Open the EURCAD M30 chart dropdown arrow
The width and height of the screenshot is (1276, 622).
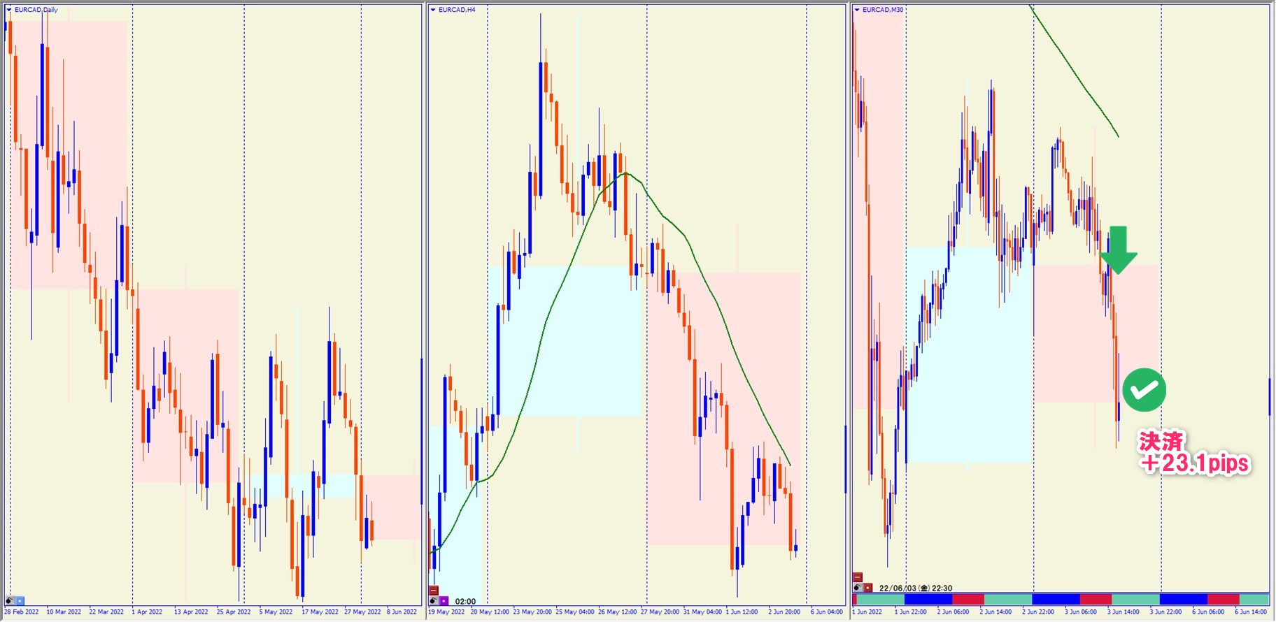pos(857,10)
